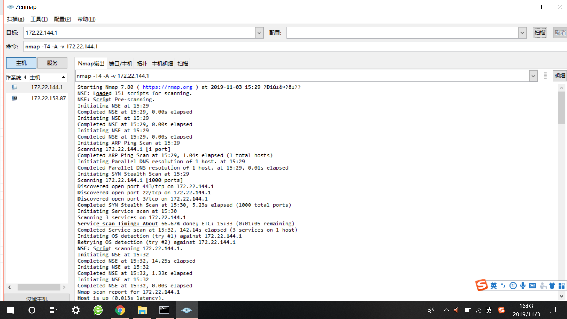Click the output options grip icon
Viewport: 567px width, 319px height.
click(x=545, y=76)
